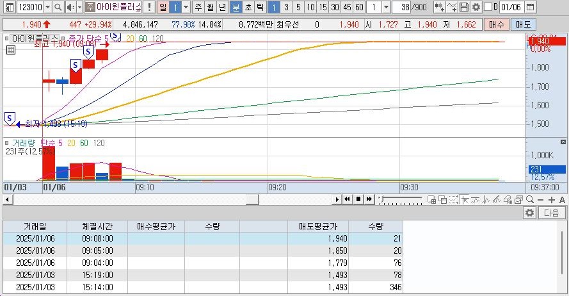Viewport: 569px width, 296px height.
Task: Select the 초 second timeframe toggle
Action: (x=248, y=7)
